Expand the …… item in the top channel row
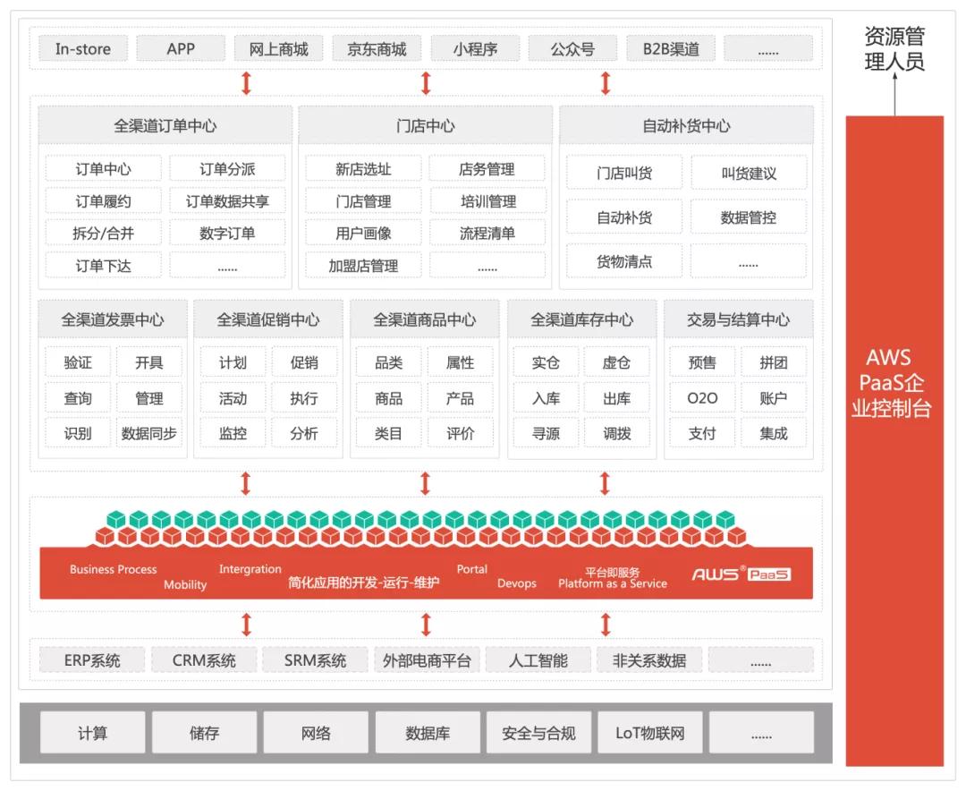The width and height of the screenshot is (966, 791). pos(768,48)
